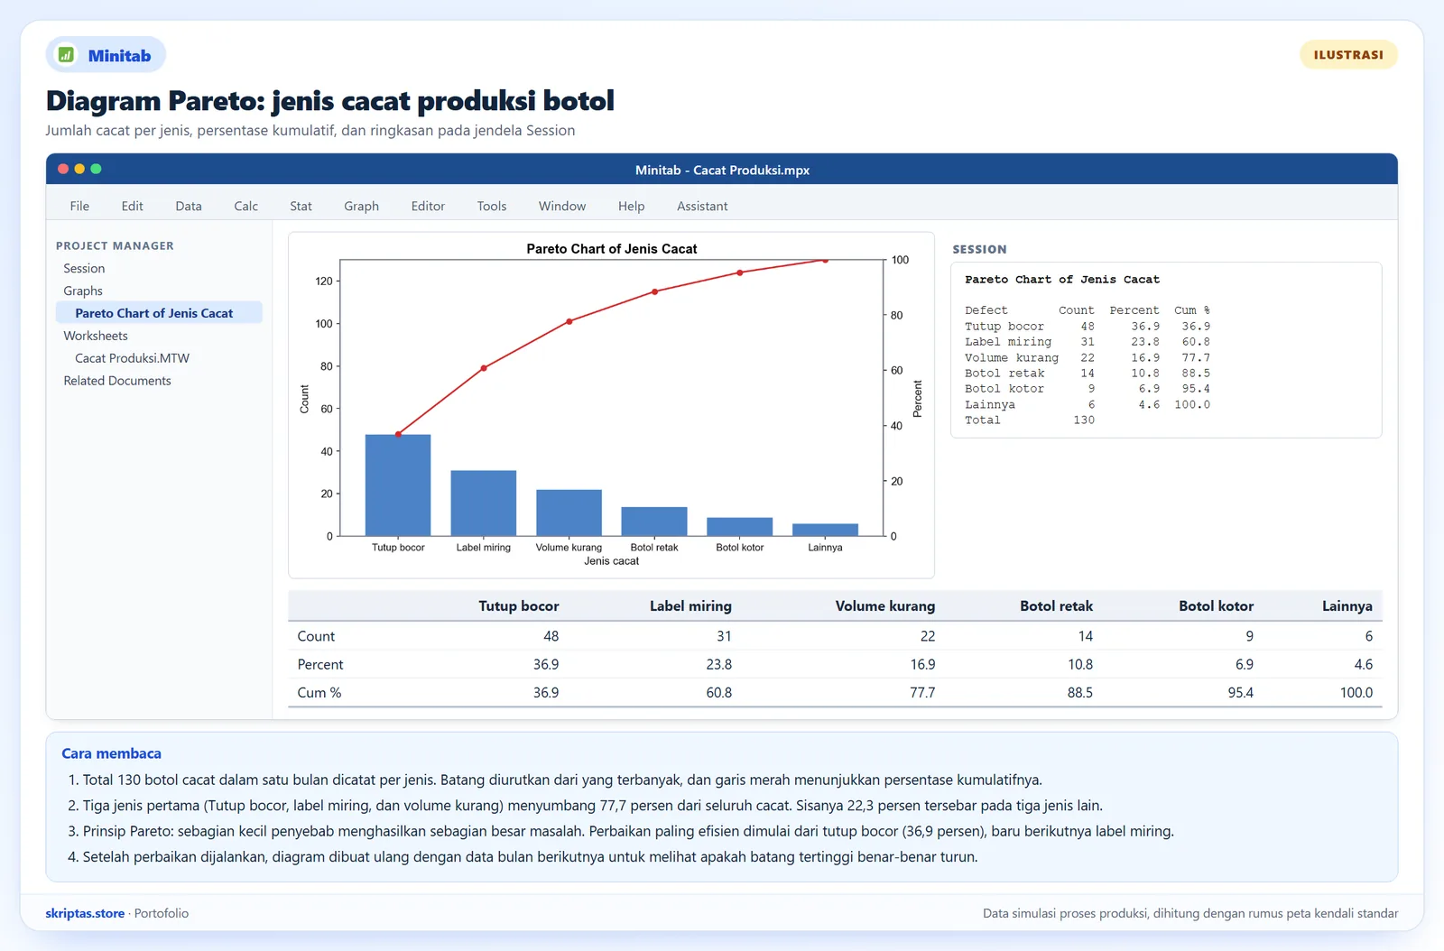Click the PROJECT MANAGER panel heading
The height and width of the screenshot is (951, 1444).
(115, 245)
